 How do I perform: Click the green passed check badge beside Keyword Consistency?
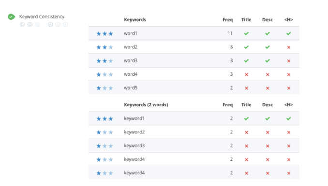click(x=11, y=17)
